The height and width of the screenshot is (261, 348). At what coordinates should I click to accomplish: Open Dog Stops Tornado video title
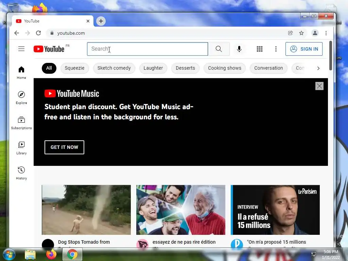(84, 242)
